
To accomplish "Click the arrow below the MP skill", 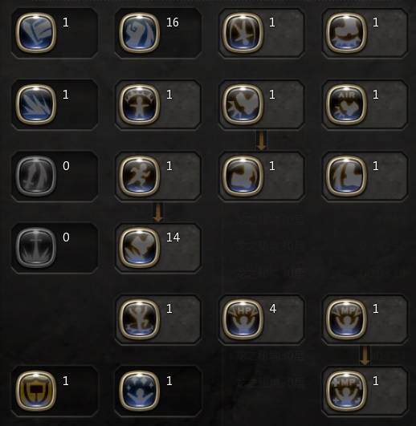I will tap(365, 355).
